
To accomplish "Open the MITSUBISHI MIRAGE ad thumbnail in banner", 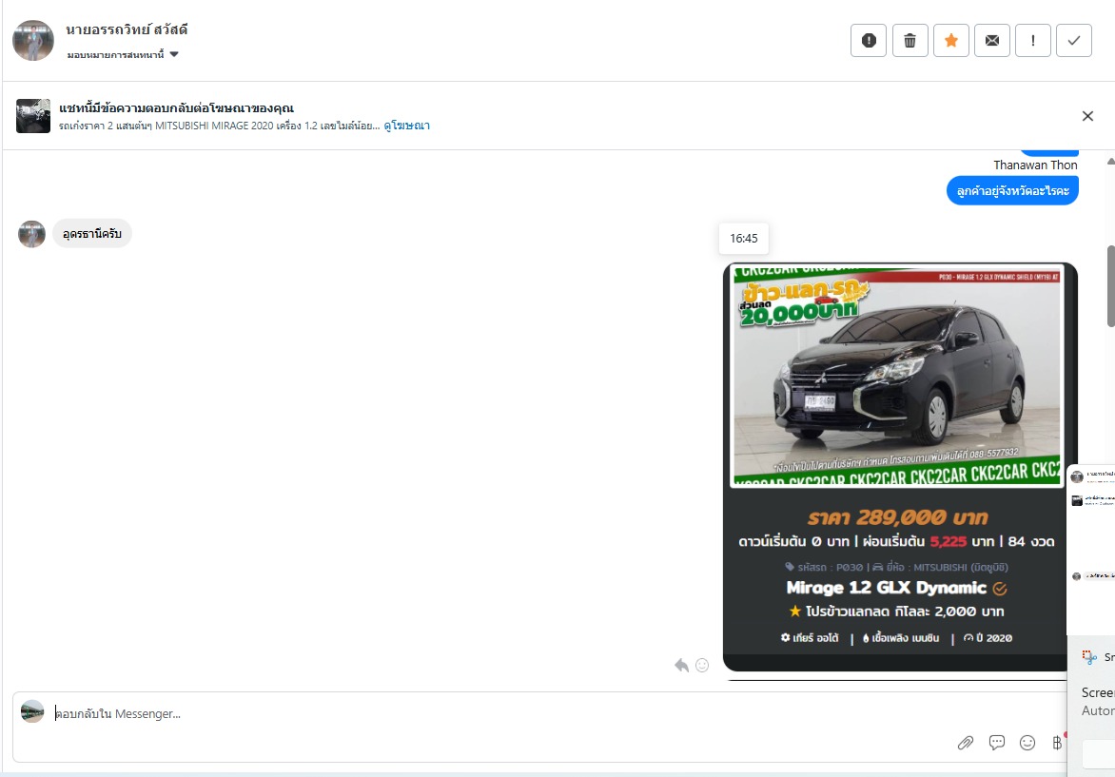I will [33, 116].
